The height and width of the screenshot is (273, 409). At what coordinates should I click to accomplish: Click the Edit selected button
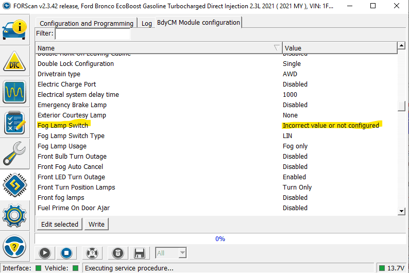coord(60,224)
